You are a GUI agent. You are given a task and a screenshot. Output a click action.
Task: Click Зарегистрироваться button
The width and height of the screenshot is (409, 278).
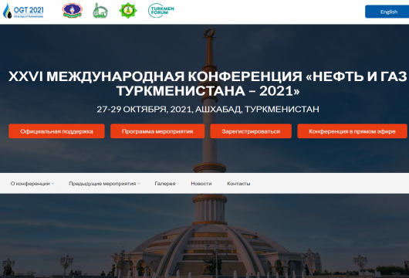click(251, 131)
